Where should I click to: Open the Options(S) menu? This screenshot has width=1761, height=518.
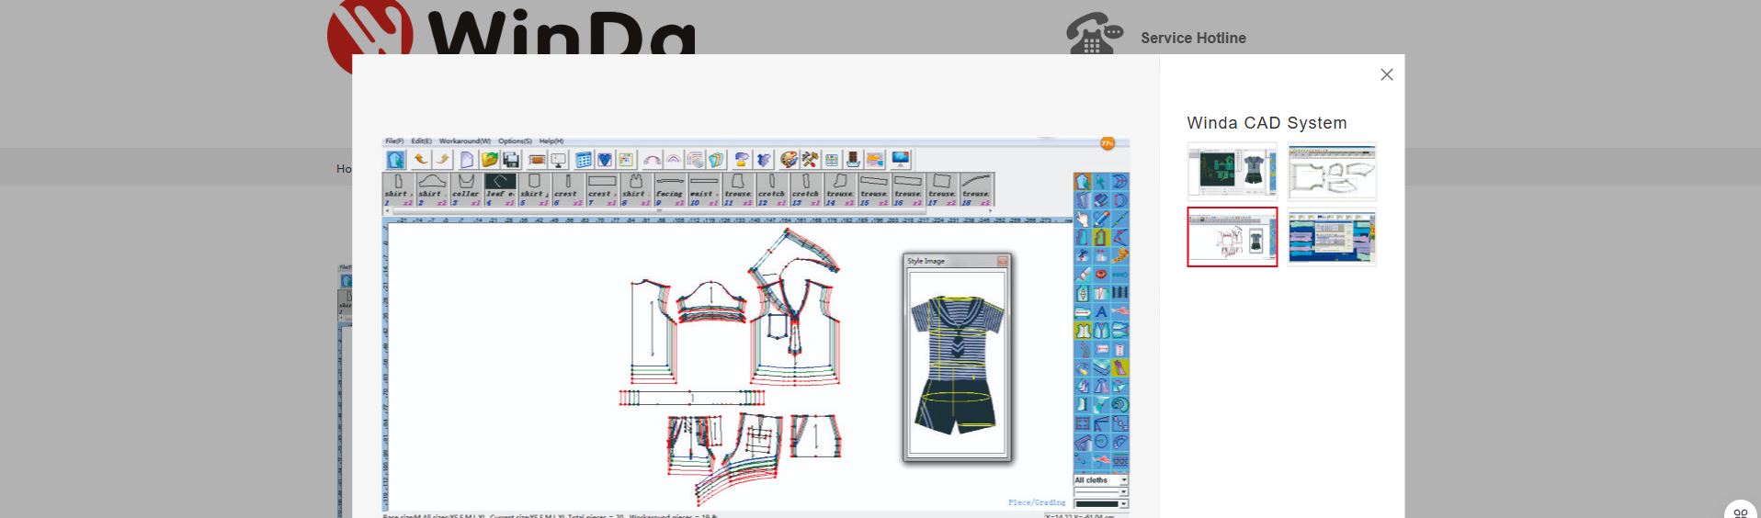[x=515, y=141]
